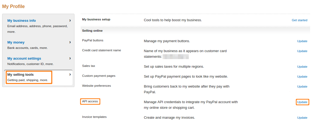Update API access credentials
Screen dimensions: 312x123
(302, 102)
